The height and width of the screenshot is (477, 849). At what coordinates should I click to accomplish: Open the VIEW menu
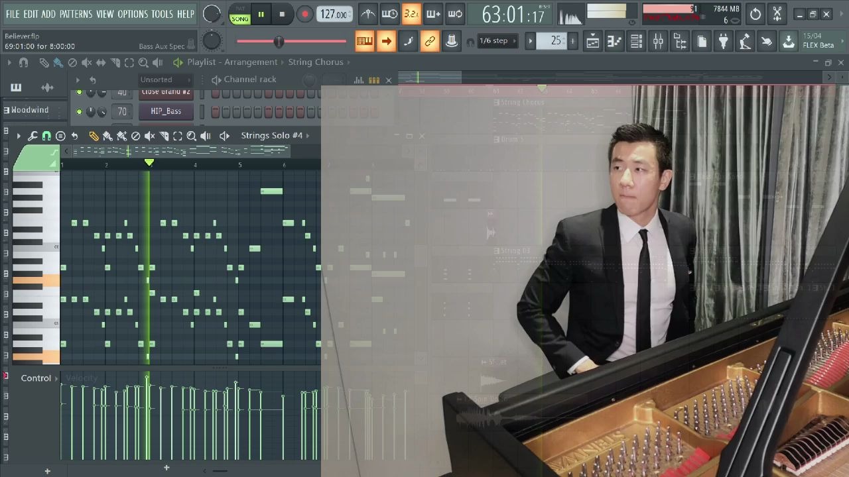pyautogui.click(x=105, y=14)
